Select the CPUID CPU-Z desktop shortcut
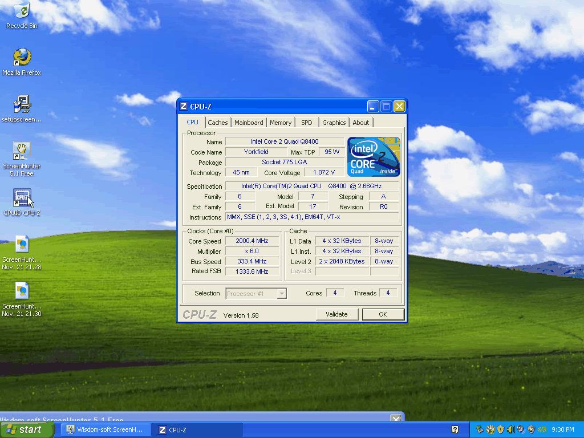 22,202
